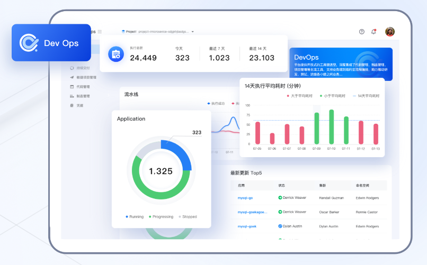Click the blue clipboard execution total icon

click(x=116, y=54)
